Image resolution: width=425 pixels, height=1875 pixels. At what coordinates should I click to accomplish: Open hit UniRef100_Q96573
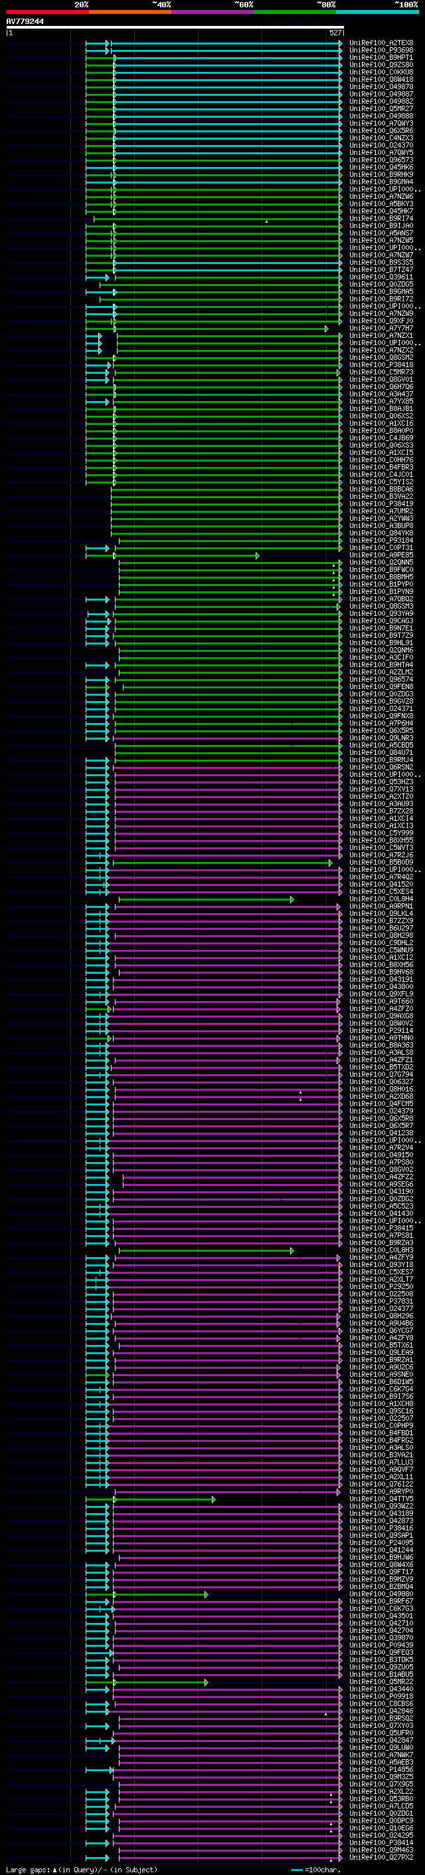click(381, 160)
